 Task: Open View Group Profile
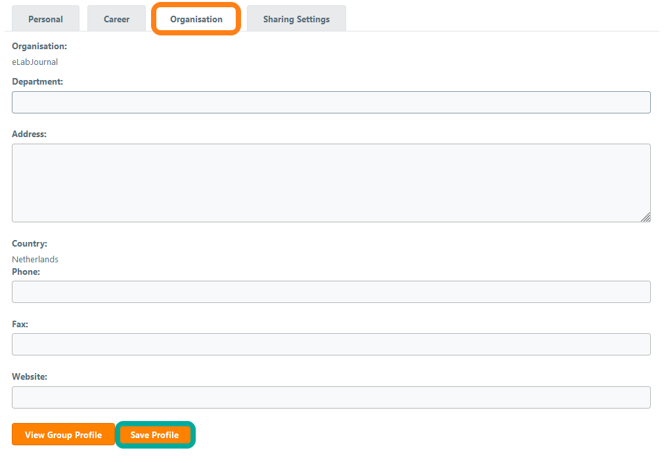point(63,435)
